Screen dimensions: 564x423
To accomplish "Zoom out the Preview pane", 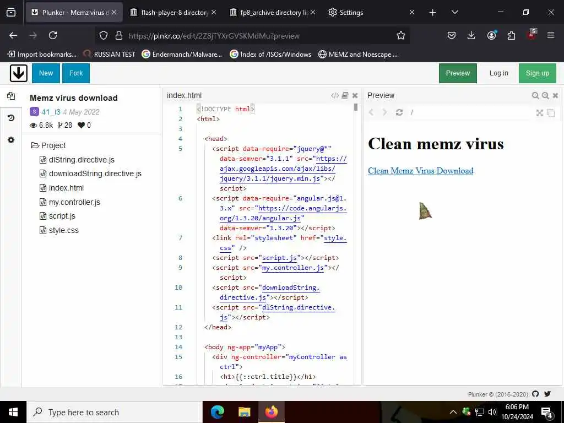I will (535, 95).
